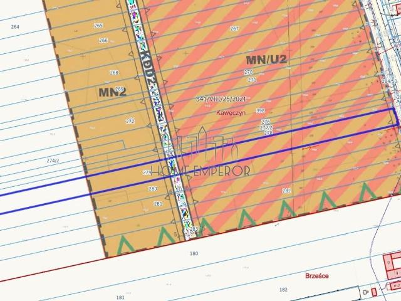401x301 pixels.
Task: Click parcel number 181
Action: click(120, 297)
